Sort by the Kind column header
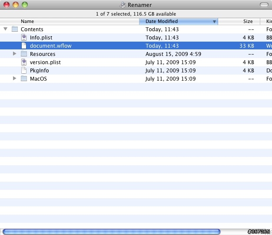 [266, 21]
